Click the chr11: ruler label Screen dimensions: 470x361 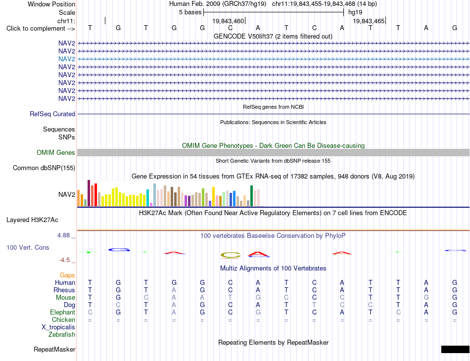tap(66, 21)
